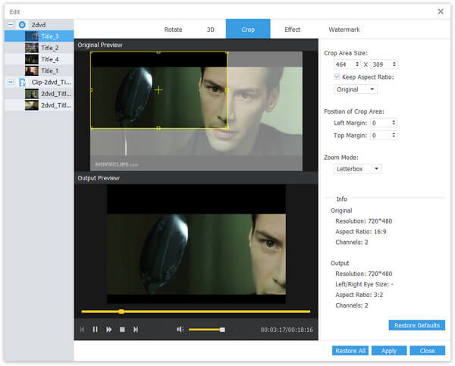Image resolution: width=455 pixels, height=366 pixels.
Task: Click the 2dvd disc icon
Action: pyautogui.click(x=22, y=25)
